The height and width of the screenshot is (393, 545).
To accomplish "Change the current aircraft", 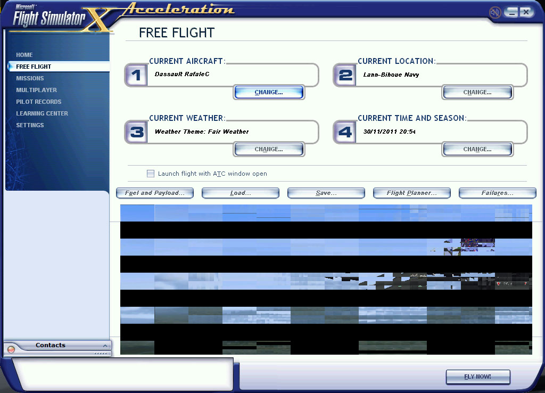I will pos(269,92).
